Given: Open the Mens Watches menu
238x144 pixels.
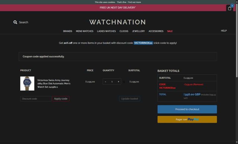Looking at the screenshot, I should pyautogui.click(x=84, y=31).
